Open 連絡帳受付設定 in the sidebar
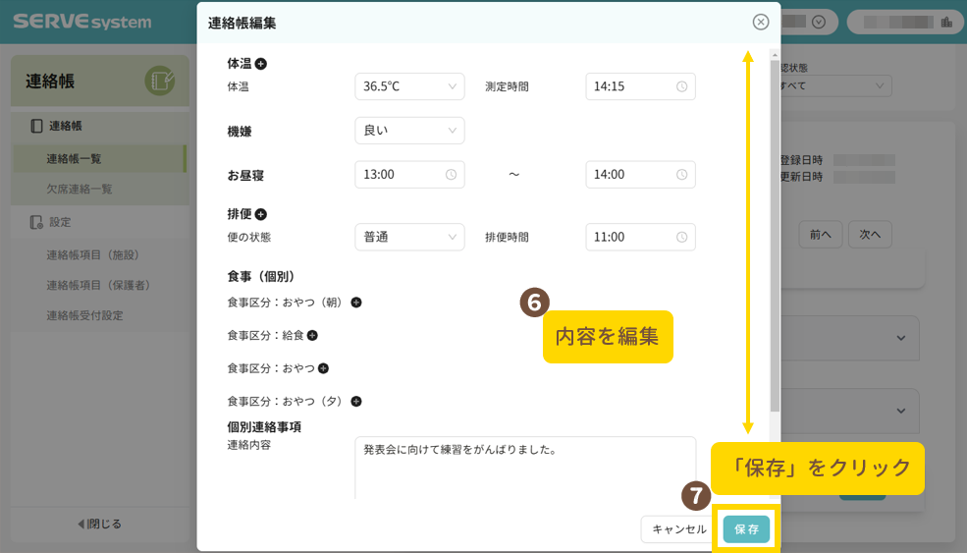 coord(84,315)
